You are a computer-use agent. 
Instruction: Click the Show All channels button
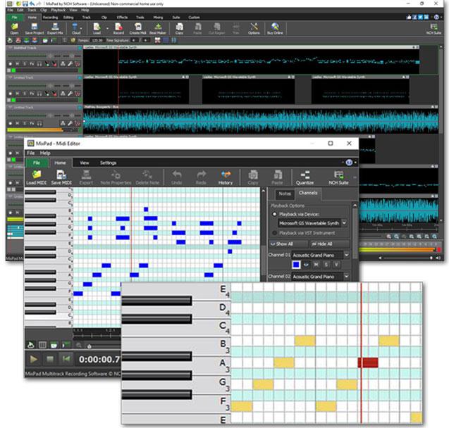289,244
